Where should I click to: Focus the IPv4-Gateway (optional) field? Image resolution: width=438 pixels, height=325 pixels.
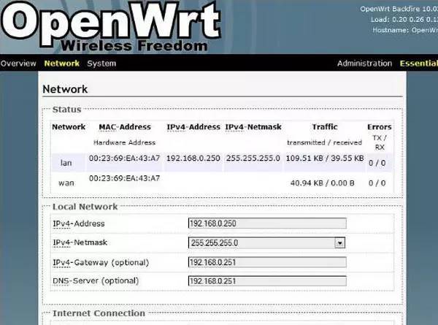click(x=267, y=262)
